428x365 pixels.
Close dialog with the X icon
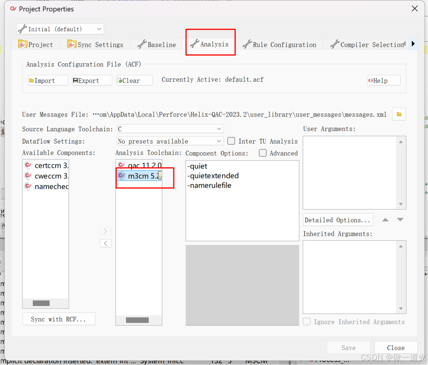pos(414,9)
